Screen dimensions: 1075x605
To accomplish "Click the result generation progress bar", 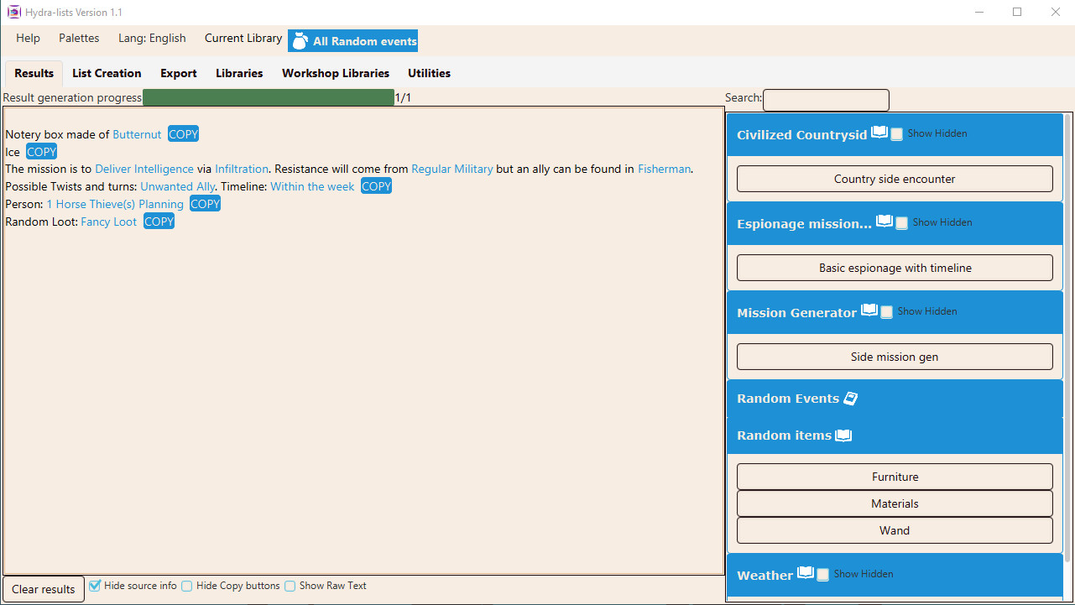I will [268, 96].
